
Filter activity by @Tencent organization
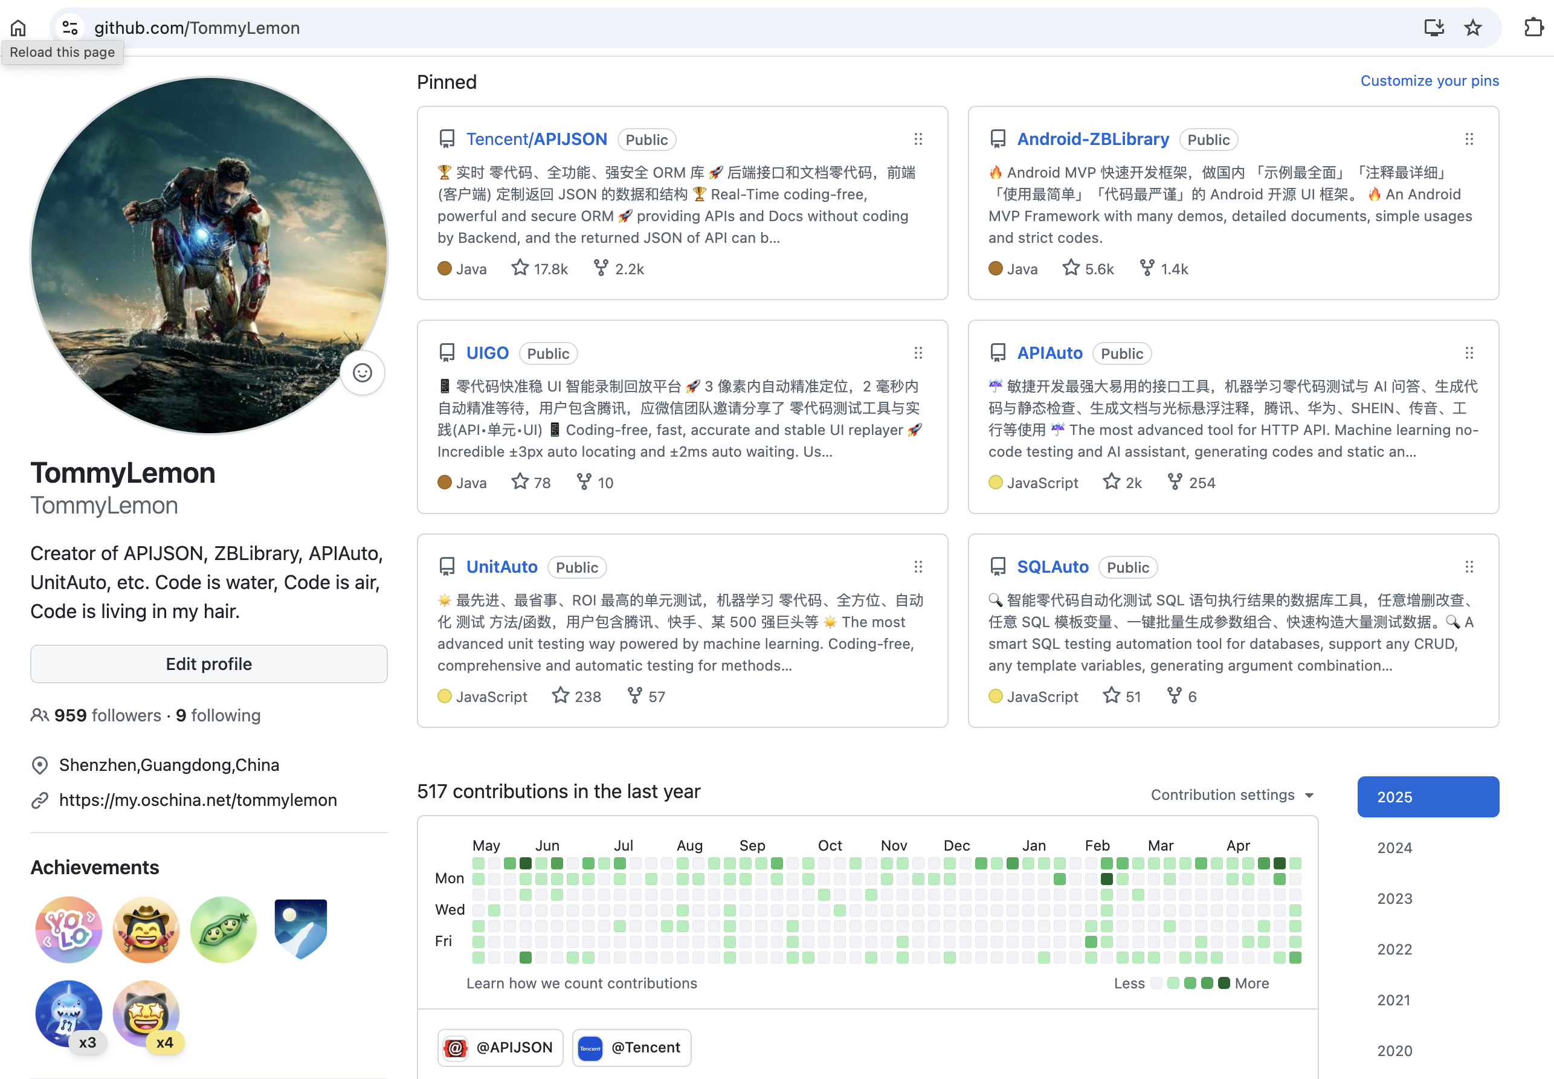tap(631, 1047)
